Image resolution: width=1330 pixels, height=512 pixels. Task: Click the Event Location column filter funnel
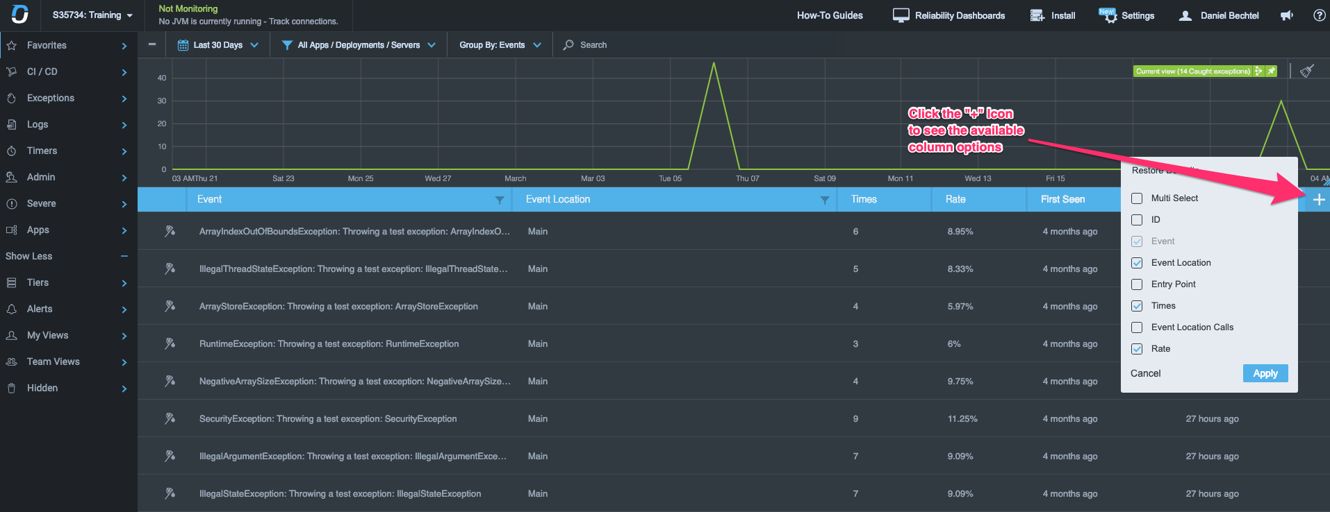[x=824, y=200]
